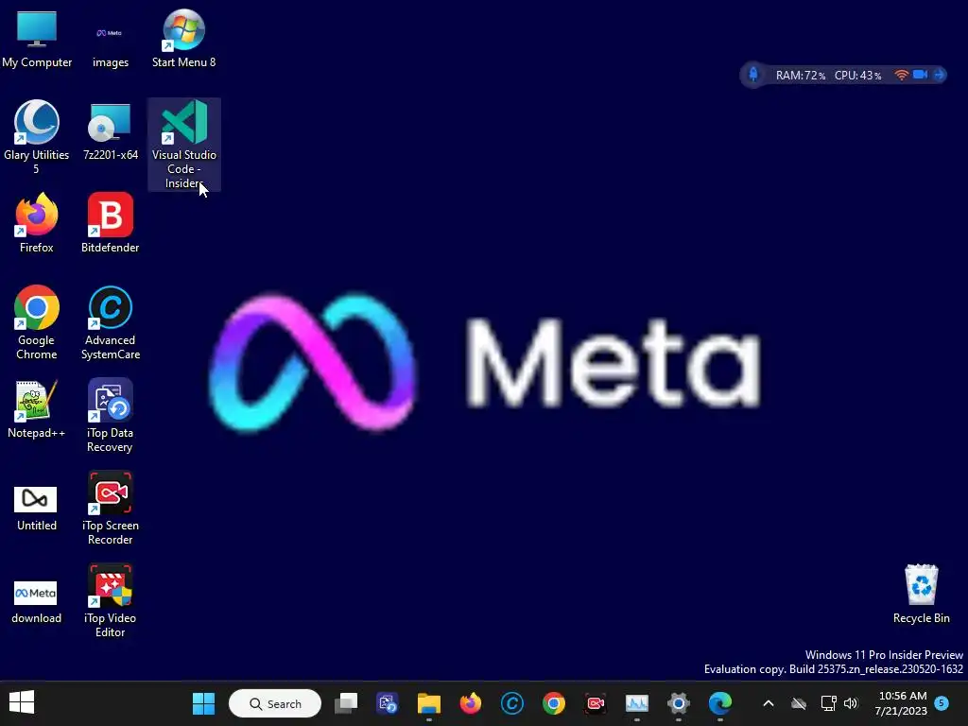Viewport: 968px width, 726px height.
Task: Select the download Meta image file
Action: [37, 600]
